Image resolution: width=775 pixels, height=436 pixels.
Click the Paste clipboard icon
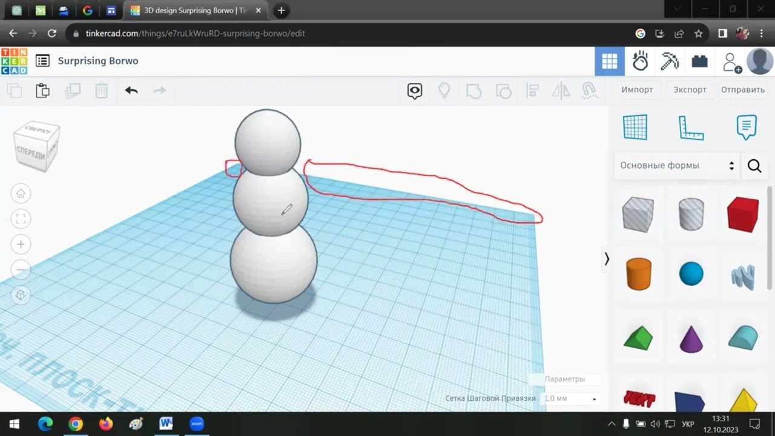[x=42, y=91]
